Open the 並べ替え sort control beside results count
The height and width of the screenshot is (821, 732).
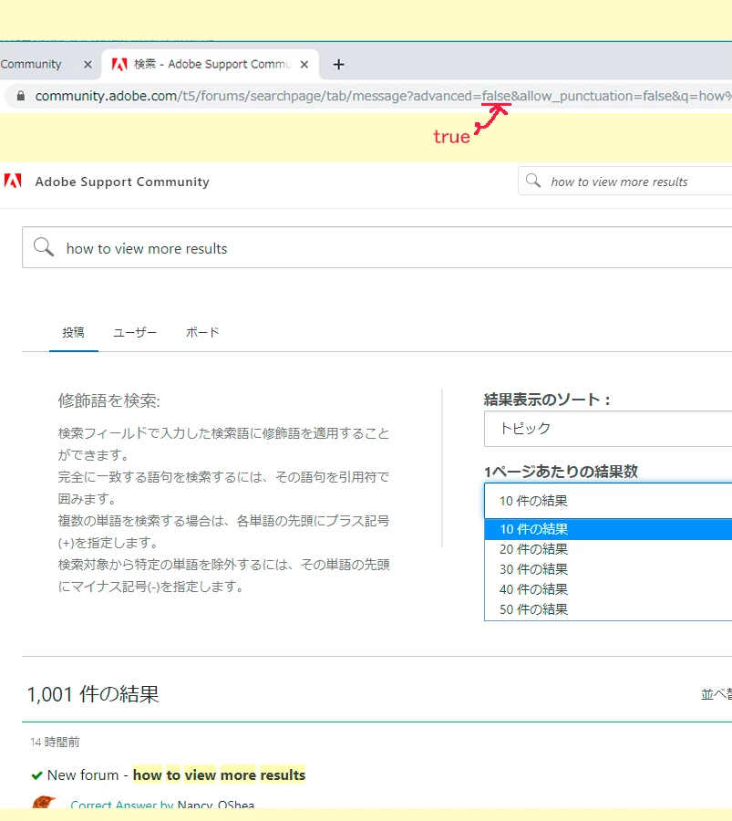[717, 694]
